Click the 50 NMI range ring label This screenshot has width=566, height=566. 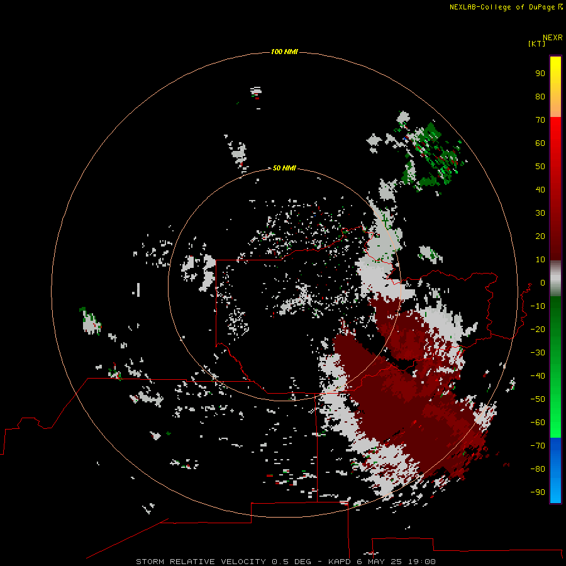pyautogui.click(x=284, y=168)
